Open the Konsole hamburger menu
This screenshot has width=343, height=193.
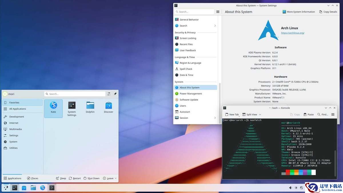pyautogui.click(x=333, y=114)
